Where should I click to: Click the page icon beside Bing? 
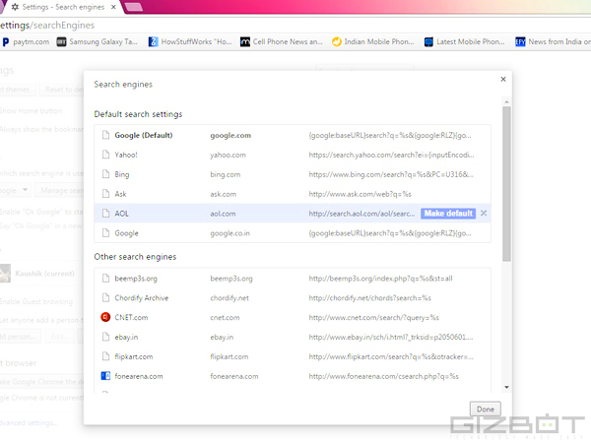(105, 174)
